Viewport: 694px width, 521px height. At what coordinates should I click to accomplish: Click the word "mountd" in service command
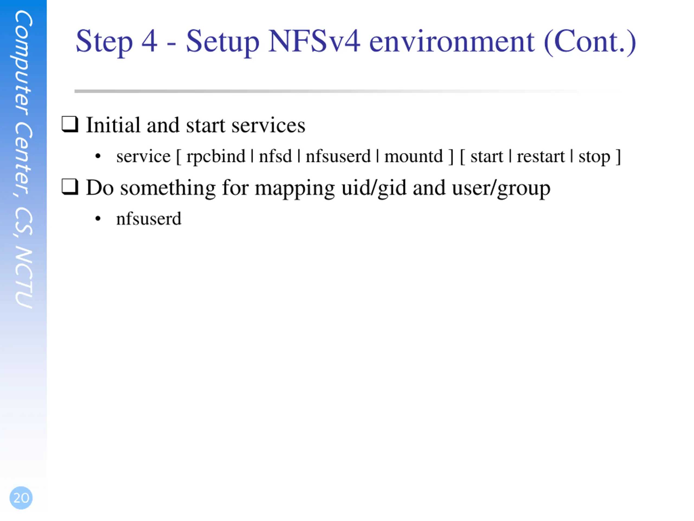[413, 156]
